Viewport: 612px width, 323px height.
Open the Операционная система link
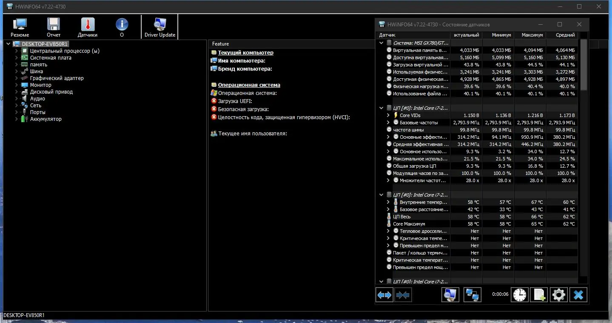tap(249, 85)
